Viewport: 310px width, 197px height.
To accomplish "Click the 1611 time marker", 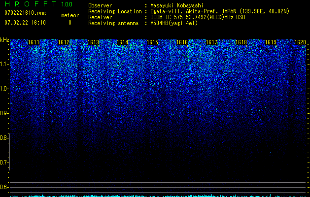I will click(34, 42).
